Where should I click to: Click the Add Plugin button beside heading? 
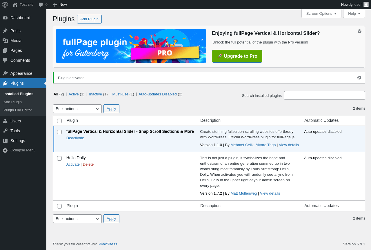tap(89, 19)
